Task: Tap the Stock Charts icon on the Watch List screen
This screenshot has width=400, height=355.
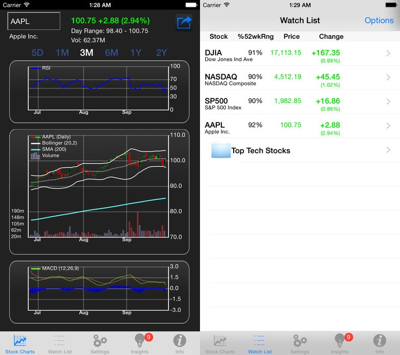Action: click(x=220, y=341)
